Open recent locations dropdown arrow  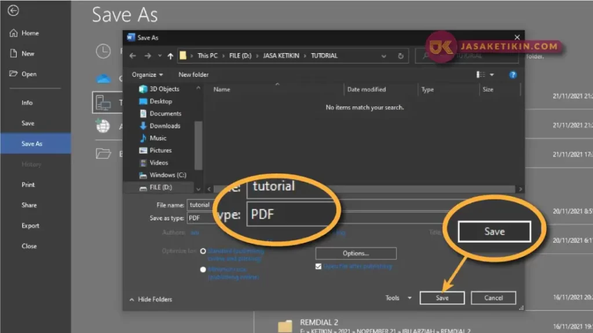(x=160, y=56)
